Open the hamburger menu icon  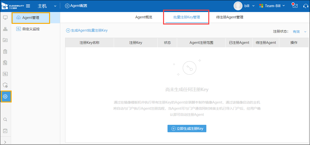[28, 6]
